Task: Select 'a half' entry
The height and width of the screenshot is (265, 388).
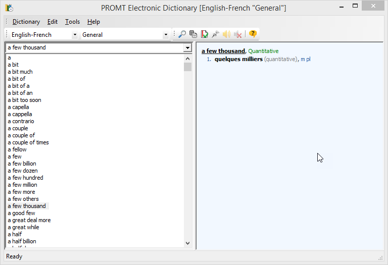Action: [15, 234]
